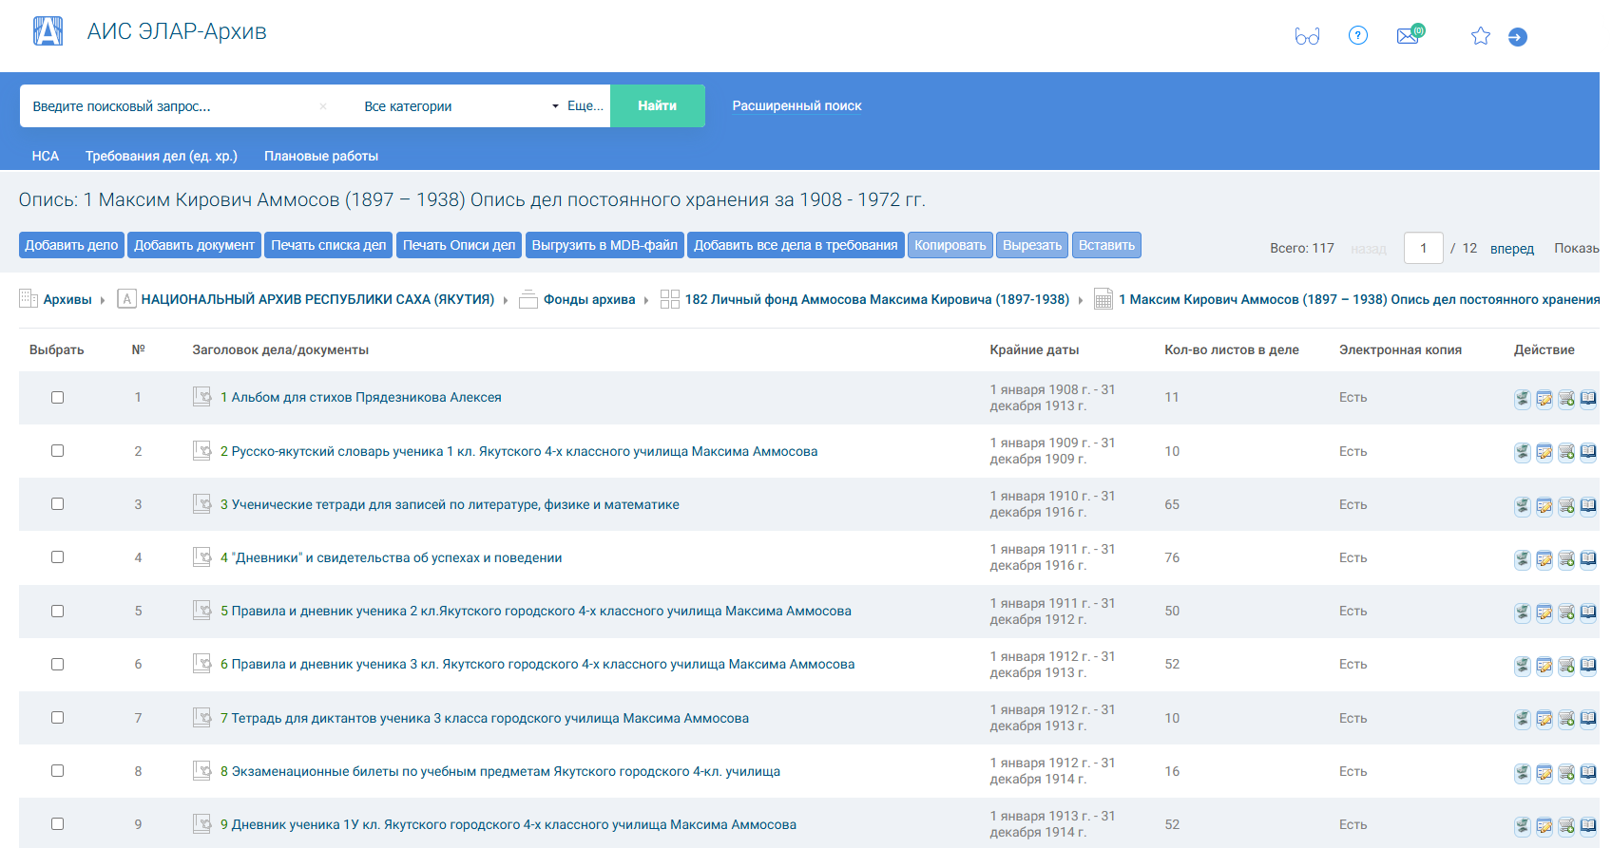1612x848 pixels.
Task: Tick checkbox for row 4 Дневники
Action: 57,557
